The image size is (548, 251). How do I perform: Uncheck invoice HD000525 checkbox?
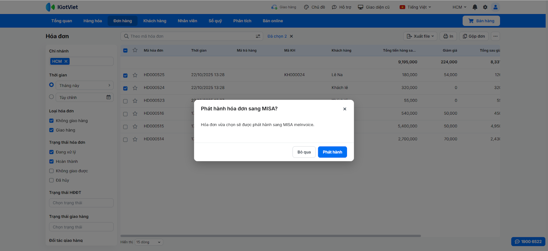[x=125, y=75]
